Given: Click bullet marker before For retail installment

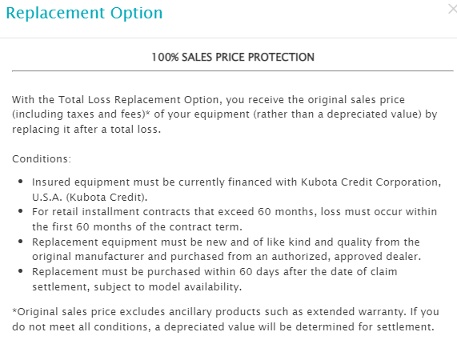Looking at the screenshot, I should point(20,211).
